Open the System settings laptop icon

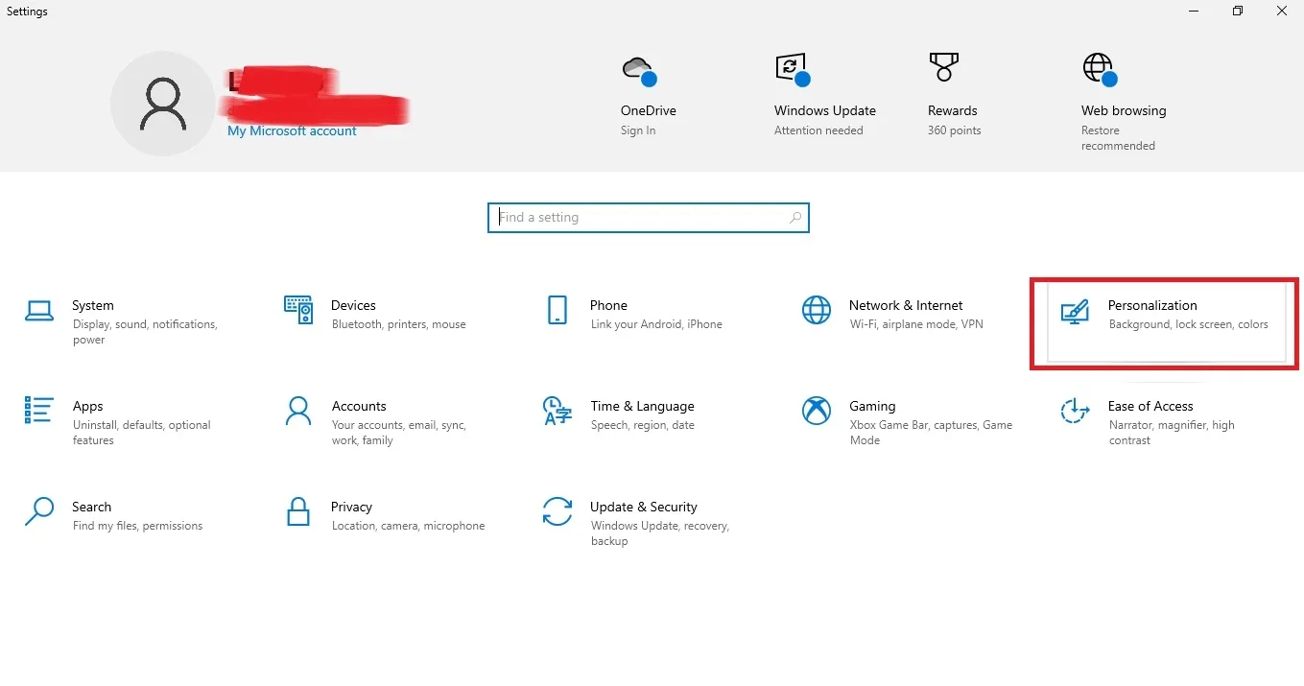tap(39, 310)
